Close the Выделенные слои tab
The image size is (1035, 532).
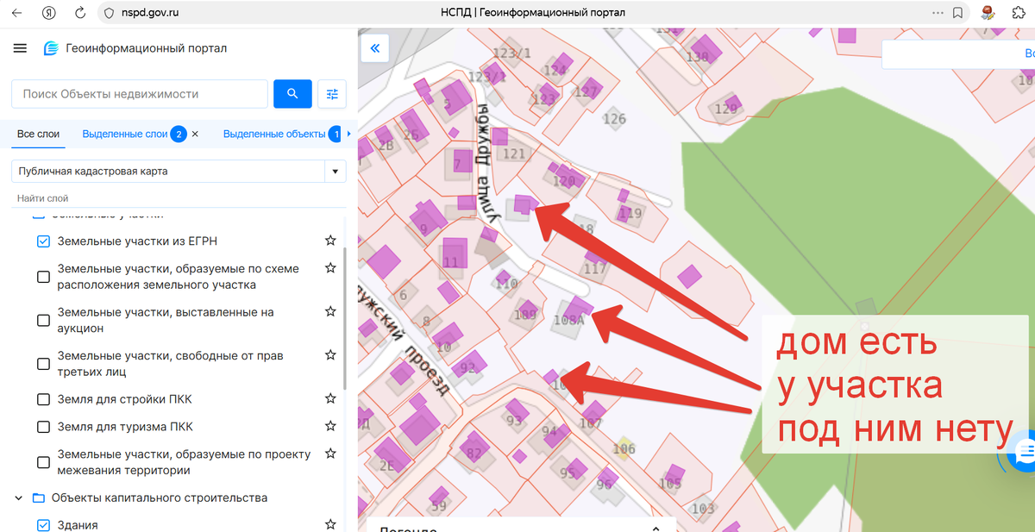click(x=195, y=134)
